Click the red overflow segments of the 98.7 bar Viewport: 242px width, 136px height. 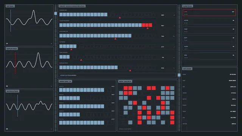click(147, 25)
